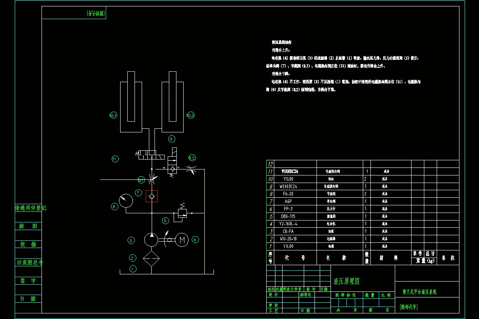Click the '校描' label on left margin
The image size is (479, 319).
pos(28,244)
